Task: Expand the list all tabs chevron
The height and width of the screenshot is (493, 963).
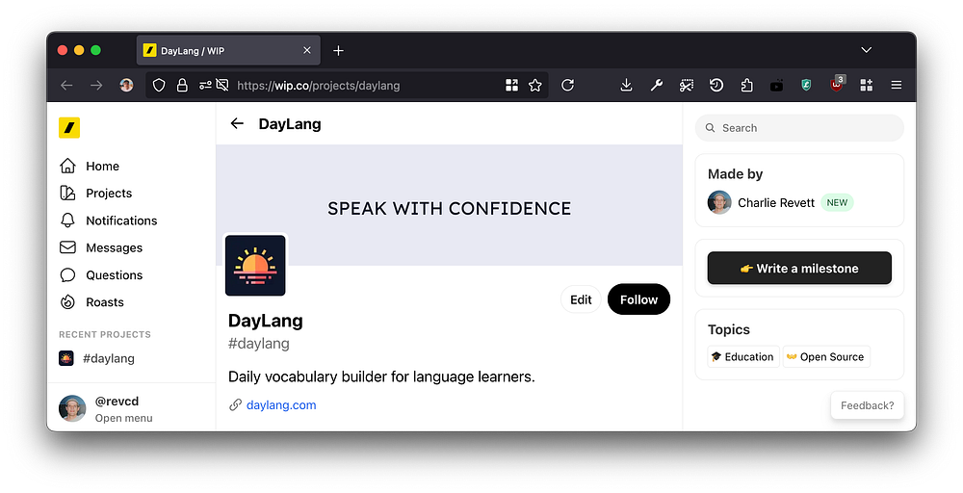Action: coord(866,50)
